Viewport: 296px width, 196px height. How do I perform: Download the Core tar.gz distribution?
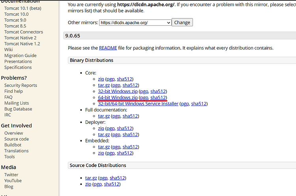point(104,85)
